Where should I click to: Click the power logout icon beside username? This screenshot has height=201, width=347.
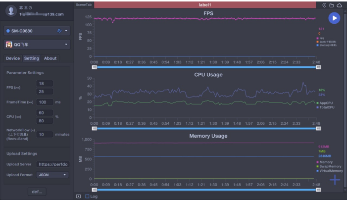click(31, 8)
